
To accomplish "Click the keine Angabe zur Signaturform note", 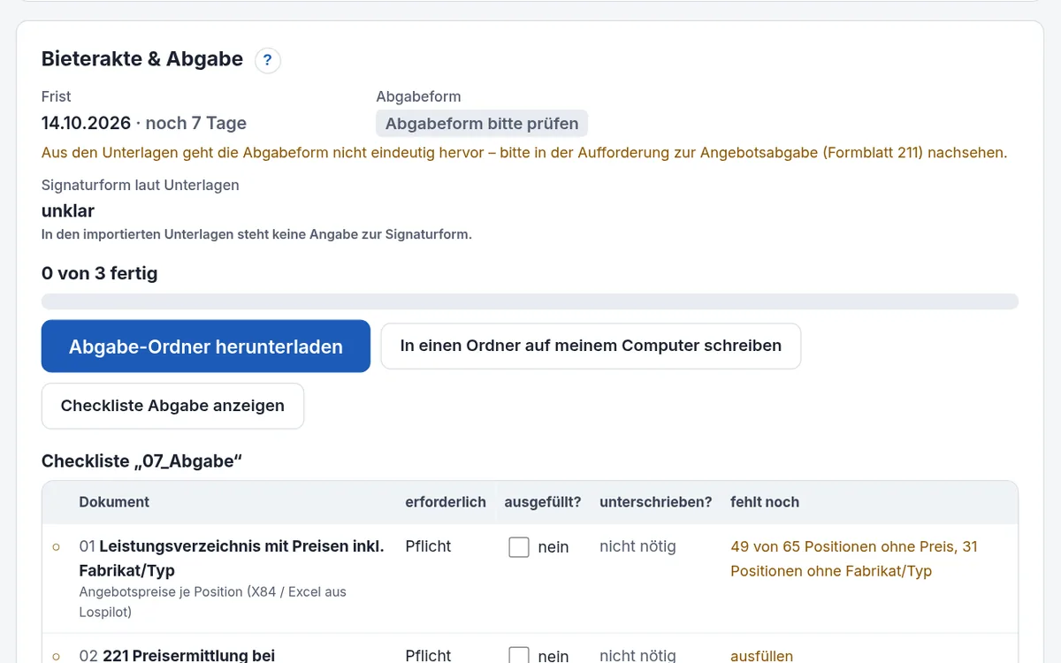I will (x=256, y=235).
